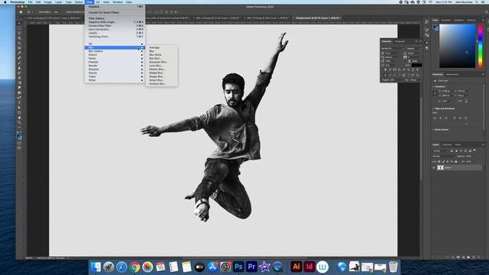
Task: Toggle Faux Italic in Character panel
Action: coord(390,70)
